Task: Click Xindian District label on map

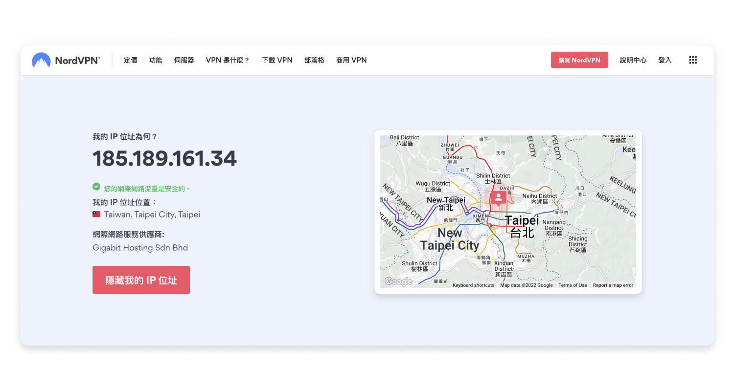Action: tap(504, 268)
